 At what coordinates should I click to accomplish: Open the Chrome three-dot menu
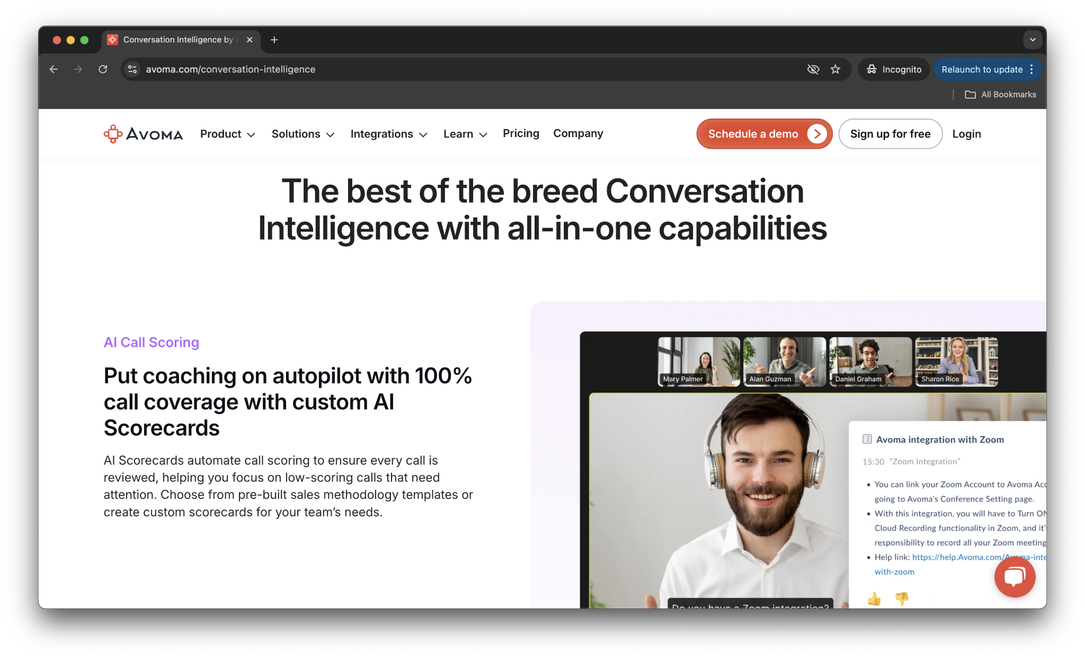pos(1031,69)
